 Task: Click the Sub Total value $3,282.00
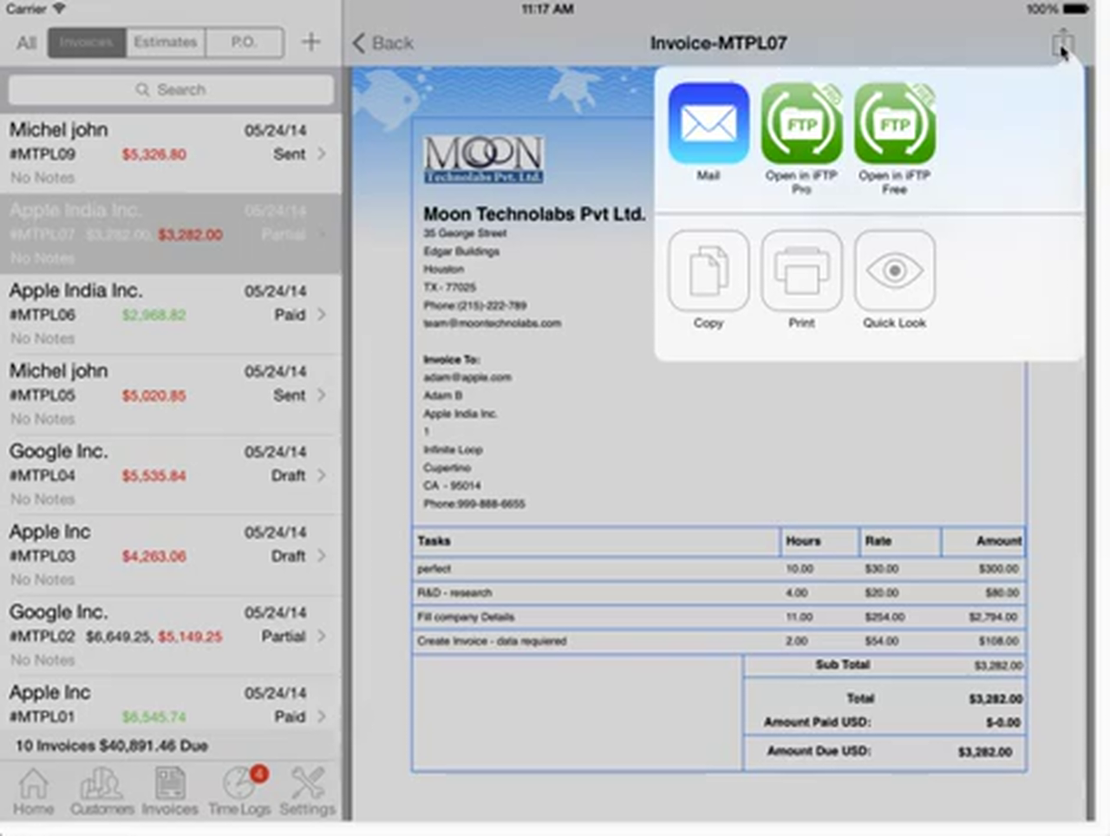(998, 665)
